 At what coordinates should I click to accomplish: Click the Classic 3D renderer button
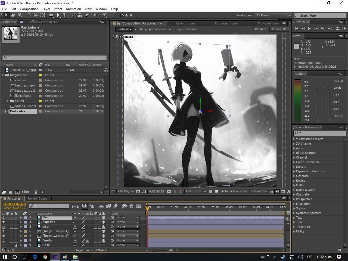[x=279, y=29]
